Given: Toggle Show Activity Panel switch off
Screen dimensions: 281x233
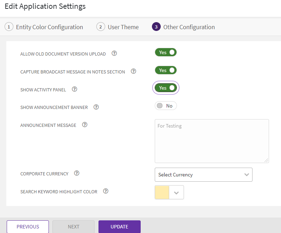Looking at the screenshot, I should point(166,88).
